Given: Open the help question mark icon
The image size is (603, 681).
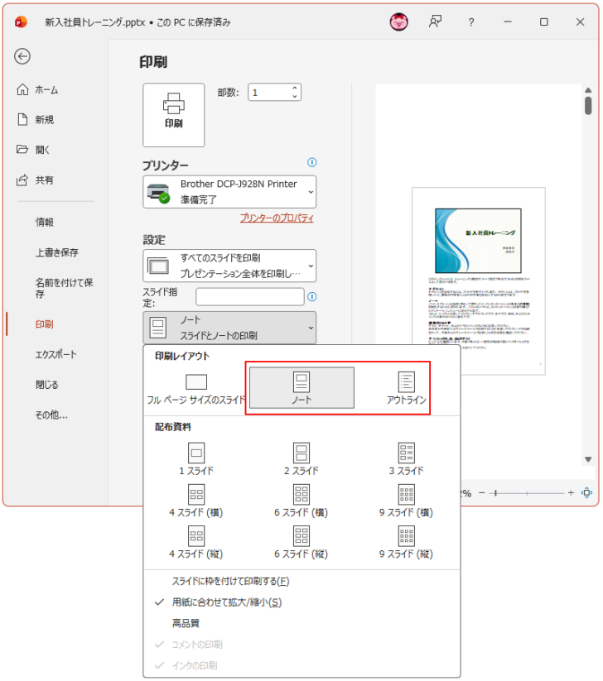Looking at the screenshot, I should pyautogui.click(x=471, y=22).
